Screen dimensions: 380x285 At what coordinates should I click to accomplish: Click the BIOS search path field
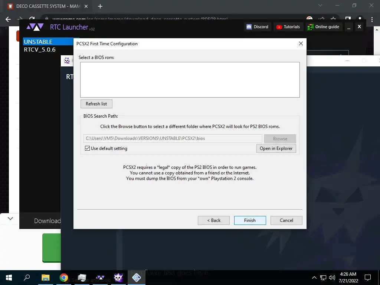click(x=173, y=138)
